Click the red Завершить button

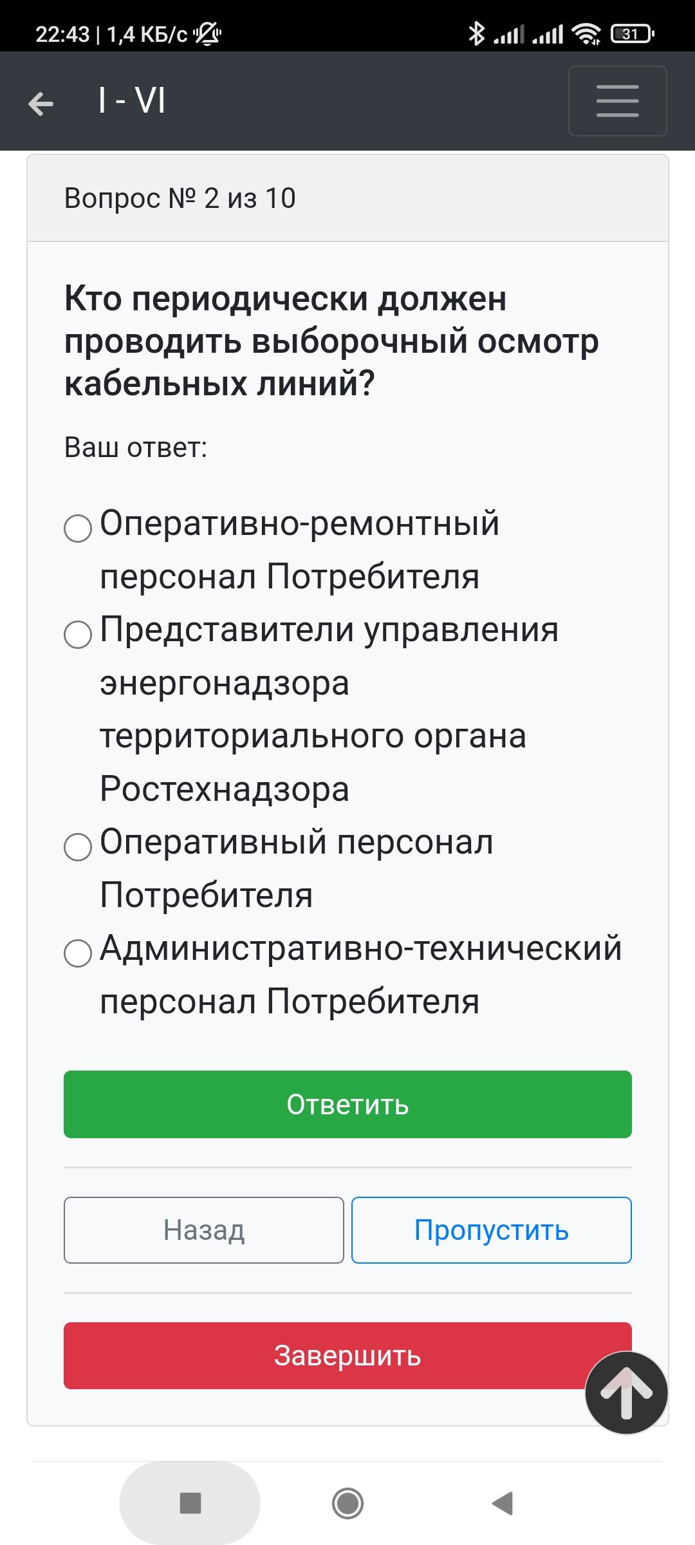(x=347, y=1356)
